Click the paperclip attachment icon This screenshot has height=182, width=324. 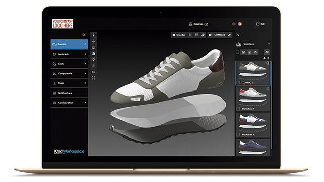pyautogui.click(x=203, y=35)
